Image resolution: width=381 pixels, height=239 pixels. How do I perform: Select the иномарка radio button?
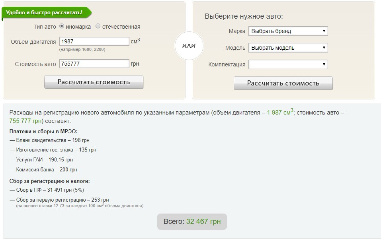[62, 26]
